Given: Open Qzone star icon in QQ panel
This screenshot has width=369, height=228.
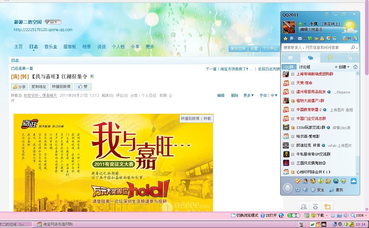Looking at the screenshot, I should (285, 38).
